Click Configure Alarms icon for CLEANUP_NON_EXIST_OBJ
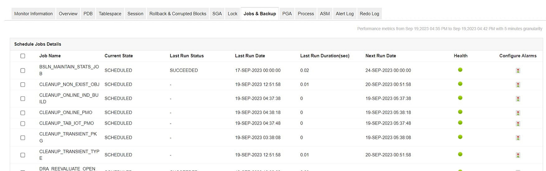546x171 pixels. pos(518,85)
